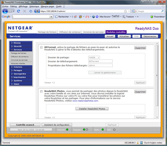Expand the Réseau sidebar section
This screenshot has height=146, width=167.
coord(21,43)
